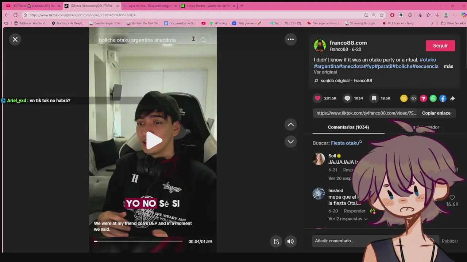Send to friends via red paper-plane icon
Viewport: 467px width, 262px height.
(x=423, y=98)
